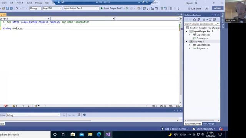Click the Save All icon
246x138 pixels.
click(12, 8)
